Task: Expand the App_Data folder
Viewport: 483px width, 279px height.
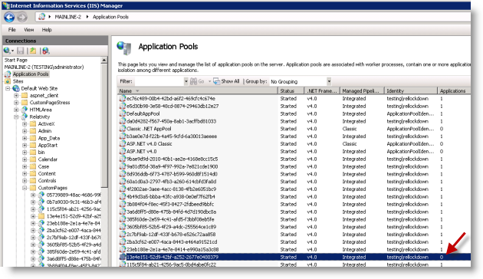Action: [x=25, y=138]
